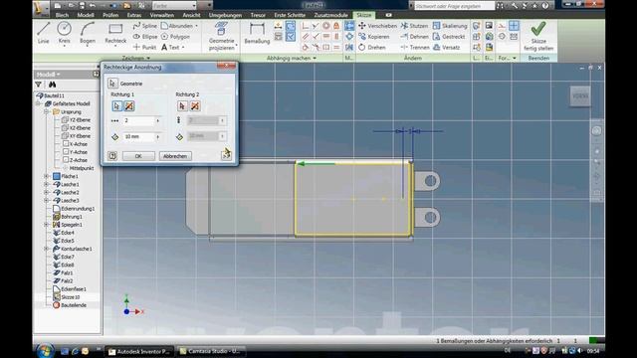The image size is (637, 358).
Task: Click the dialog help question-mark button
Action: (112, 156)
